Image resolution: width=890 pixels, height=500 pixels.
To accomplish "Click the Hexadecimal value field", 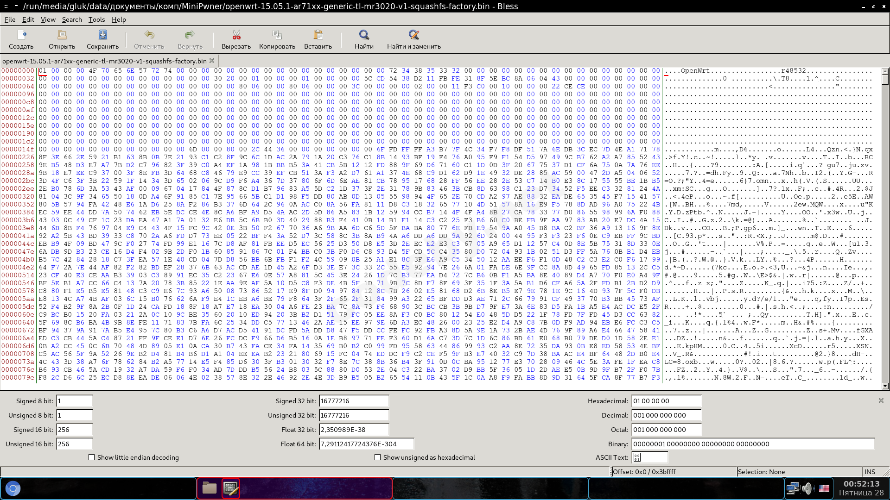I will click(x=666, y=401).
